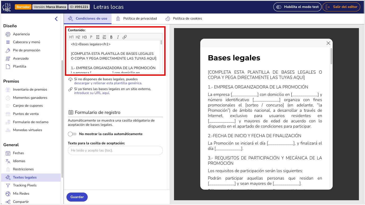Click the content editor scrollbar
The height and width of the screenshot is (205, 365).
click(x=161, y=43)
